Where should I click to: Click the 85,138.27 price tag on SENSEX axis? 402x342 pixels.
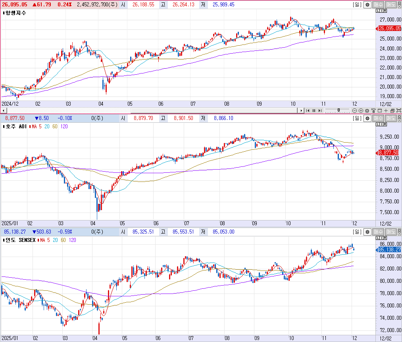[x=389, y=249]
